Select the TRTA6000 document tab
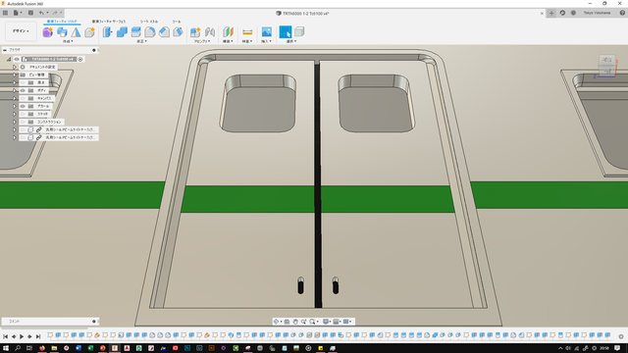This screenshot has width=628, height=353. [303, 13]
